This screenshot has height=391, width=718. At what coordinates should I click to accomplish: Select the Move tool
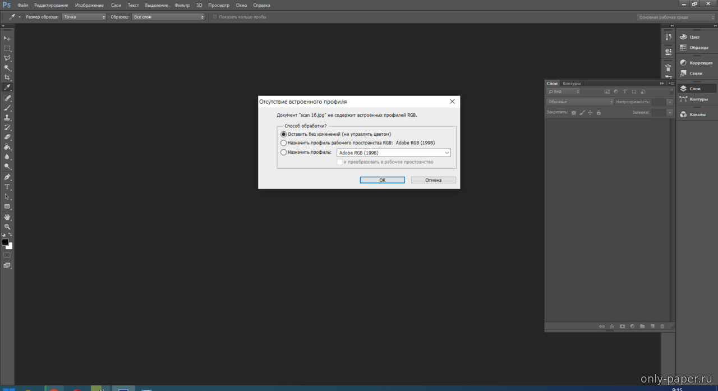point(7,38)
